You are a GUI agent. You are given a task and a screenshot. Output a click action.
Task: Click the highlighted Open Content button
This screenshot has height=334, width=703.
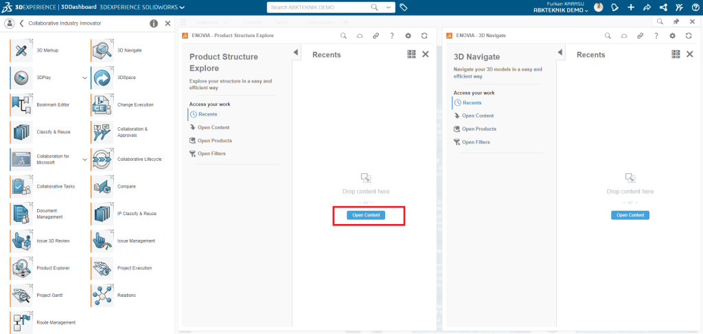365,215
